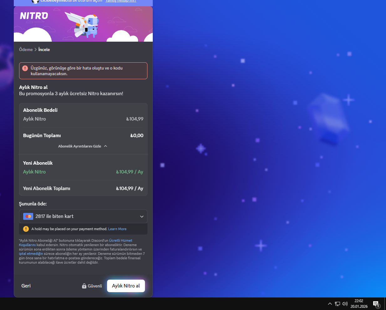This screenshot has height=310, width=386.
Task: Click the Abonelik Bedeli label
Action: [40, 110]
